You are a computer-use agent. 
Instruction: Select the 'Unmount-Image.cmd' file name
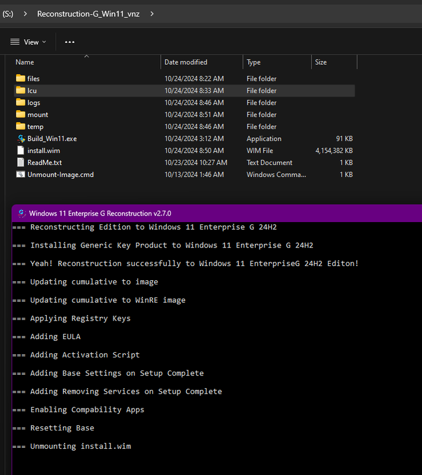61,175
